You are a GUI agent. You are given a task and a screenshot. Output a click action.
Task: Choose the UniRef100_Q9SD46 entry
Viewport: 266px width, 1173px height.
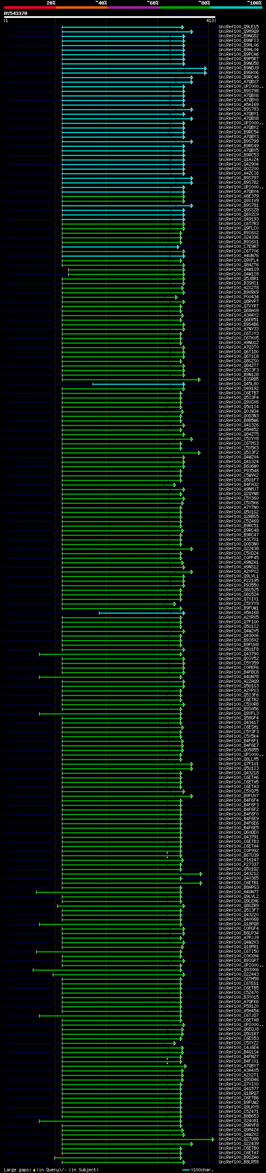pos(239,1080)
